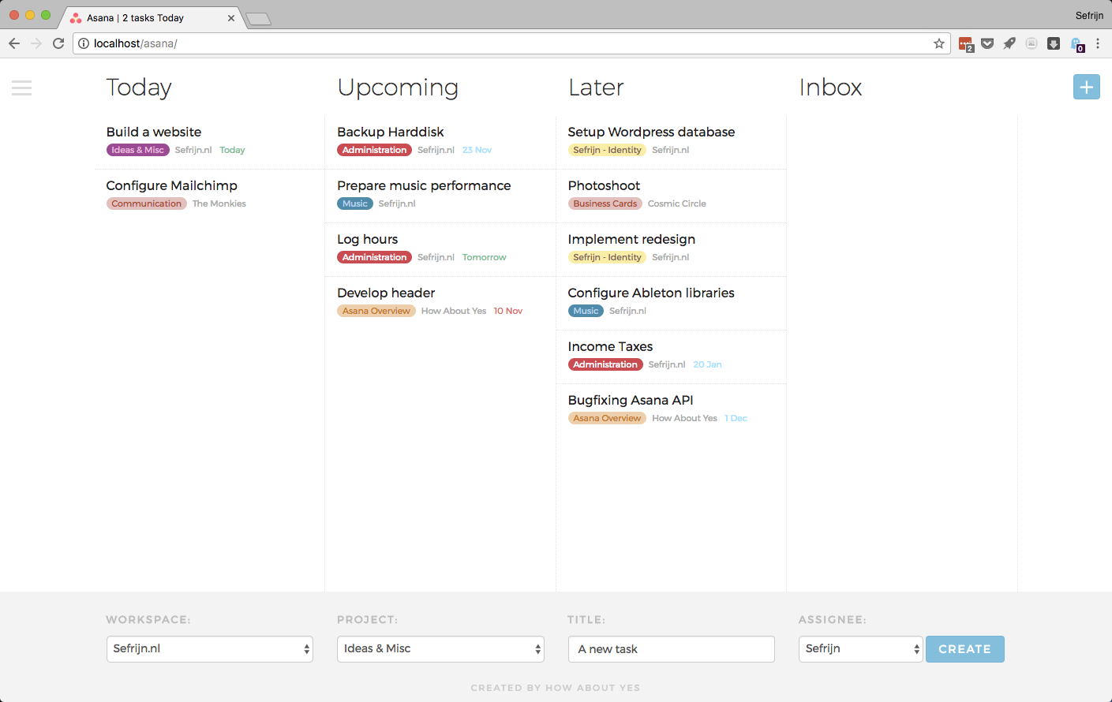Click Administration tag under Income Taxes
Screen dimensions: 1112x702
(605, 364)
